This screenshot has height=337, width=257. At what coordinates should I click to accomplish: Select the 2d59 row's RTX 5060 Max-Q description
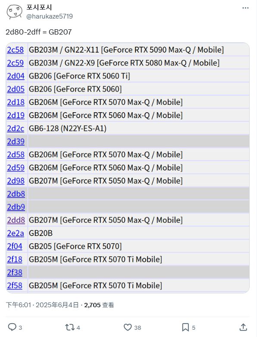106,168
